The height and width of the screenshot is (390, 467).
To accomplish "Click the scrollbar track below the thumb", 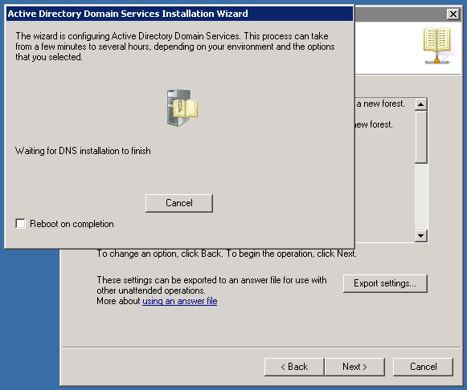I will click(x=421, y=197).
